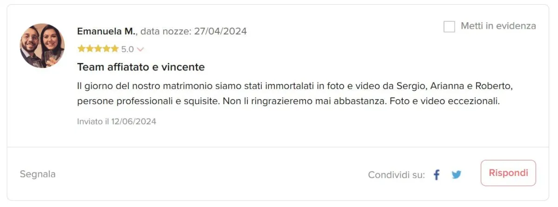Click the reviewer name Emanuela M.
Image resolution: width=558 pixels, height=207 pixels.
point(107,31)
